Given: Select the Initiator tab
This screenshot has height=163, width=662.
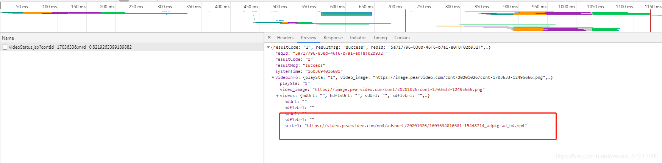Looking at the screenshot, I should [x=358, y=38].
